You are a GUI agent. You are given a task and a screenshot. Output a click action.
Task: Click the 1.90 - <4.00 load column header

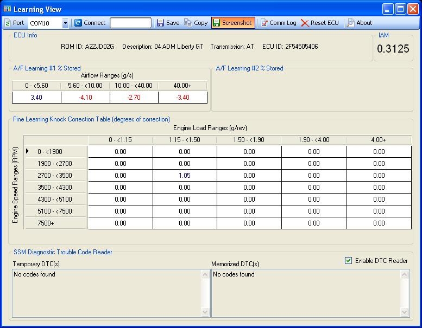click(314, 140)
